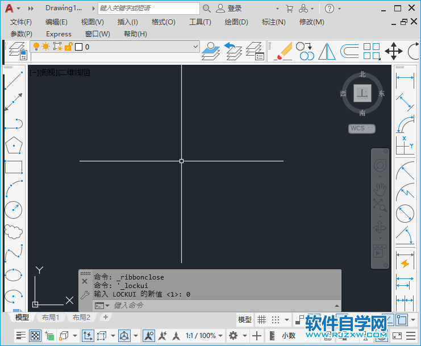Image resolution: width=421 pixels, height=346 pixels.
Task: Click the Layer Previous icon
Action: (x=233, y=51)
